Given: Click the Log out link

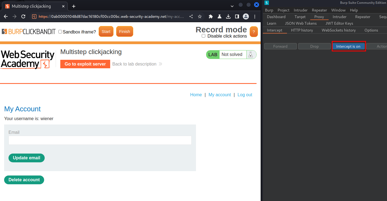Looking at the screenshot, I should (245, 95).
